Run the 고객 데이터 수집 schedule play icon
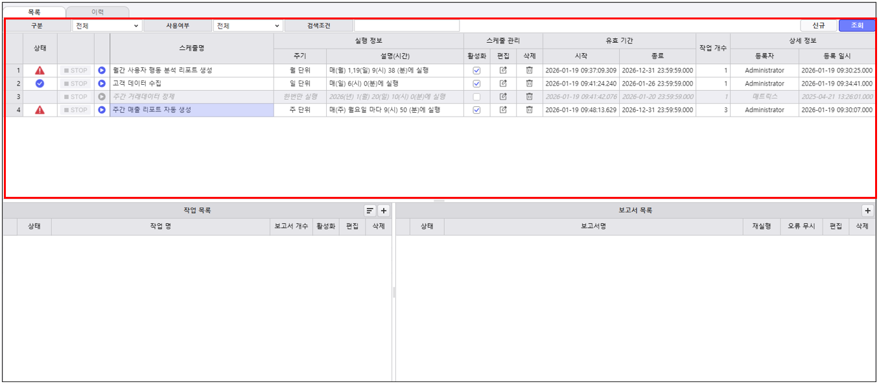The height and width of the screenshot is (384, 879). [x=102, y=84]
